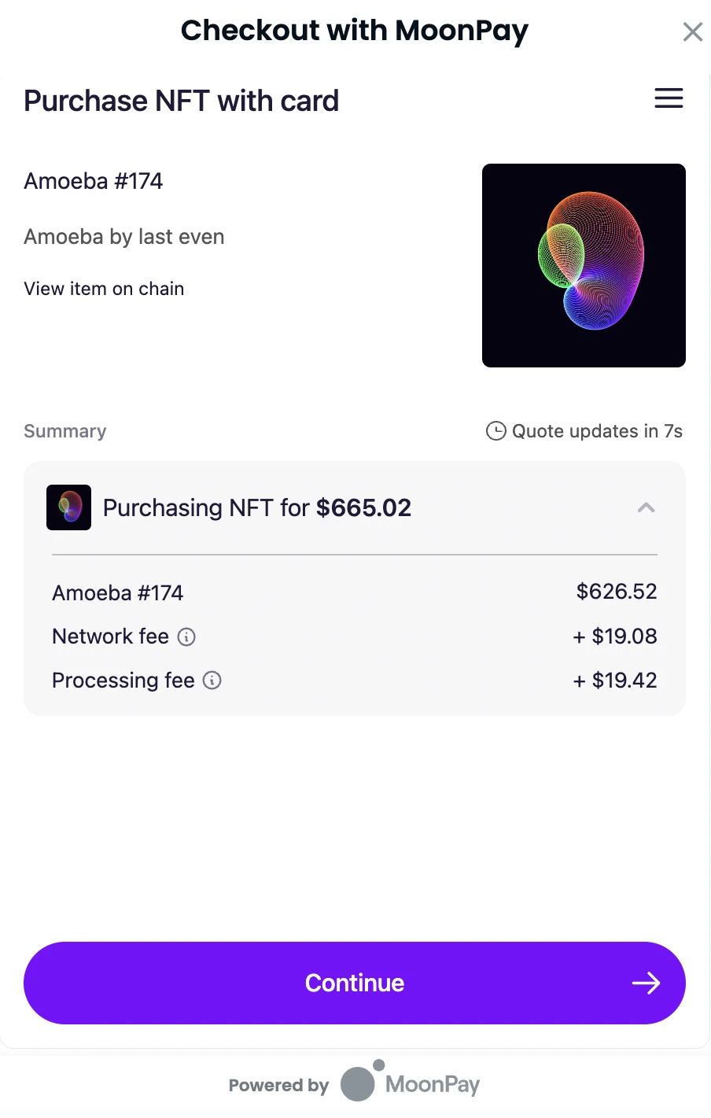Collapse the purchase summary chevron
Viewport: 711px width, 1118px height.
646,507
